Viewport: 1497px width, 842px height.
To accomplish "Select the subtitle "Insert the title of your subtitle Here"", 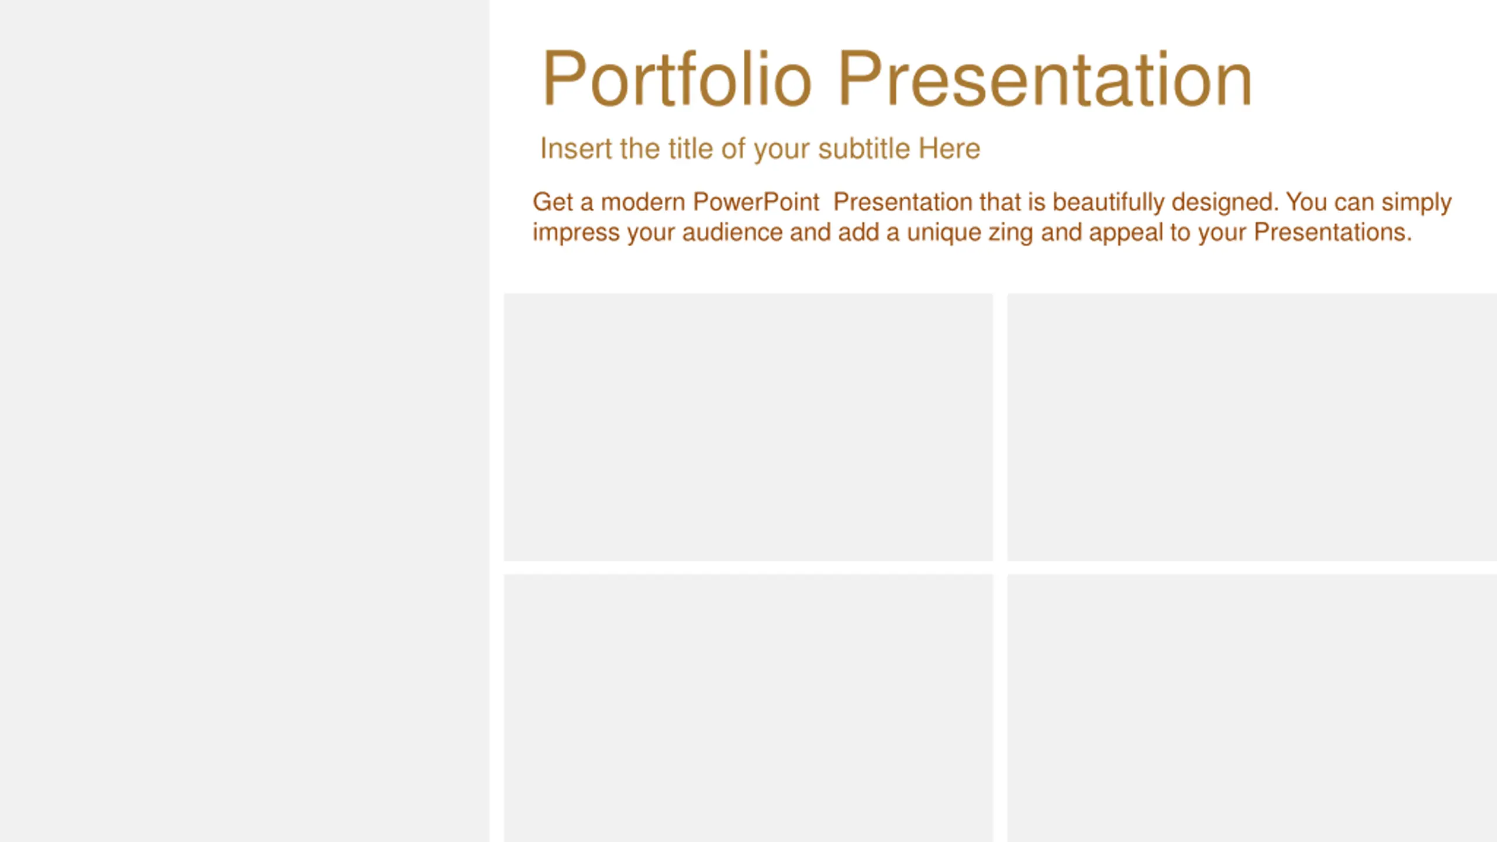I will 760,149.
